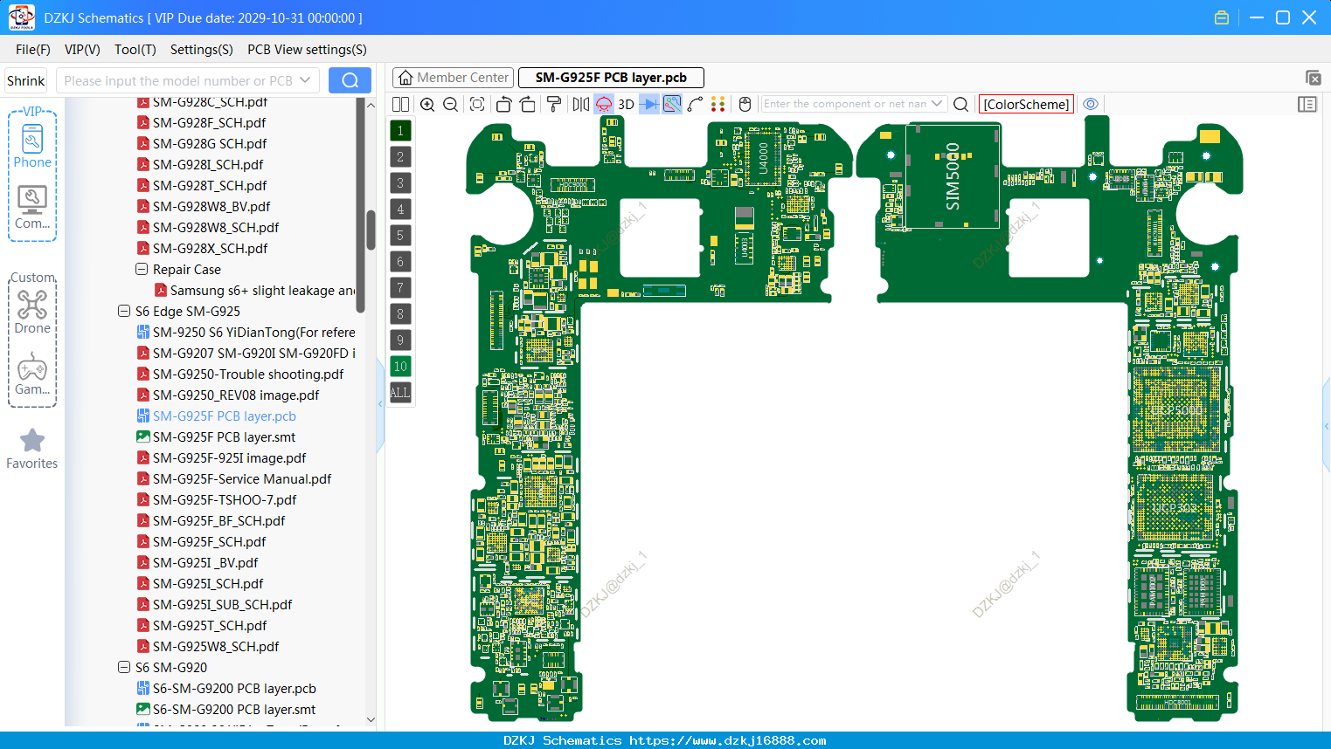This screenshot has height=749, width=1331.
Task: Open the model number search dropdown arrow
Action: click(x=305, y=80)
